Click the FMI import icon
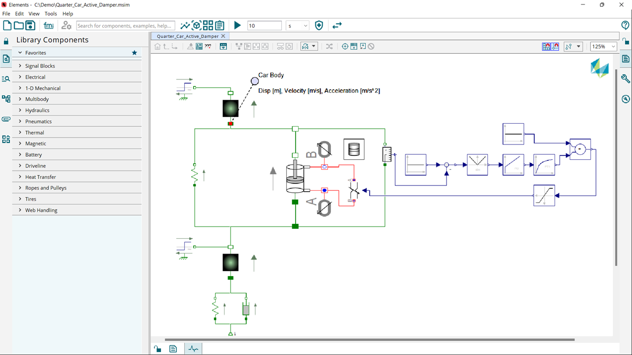This screenshot has height=355, width=632. [x=48, y=26]
